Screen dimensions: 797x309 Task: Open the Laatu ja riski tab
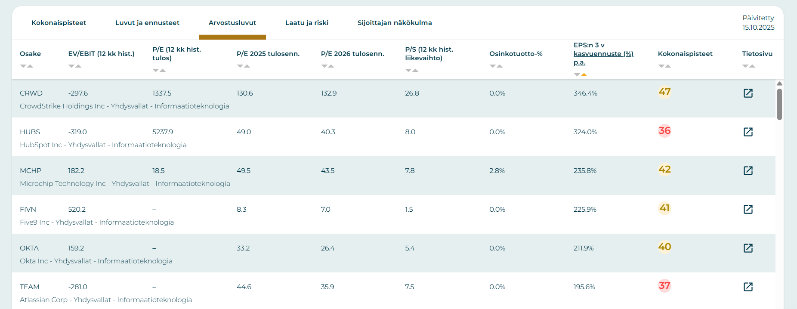coord(307,23)
